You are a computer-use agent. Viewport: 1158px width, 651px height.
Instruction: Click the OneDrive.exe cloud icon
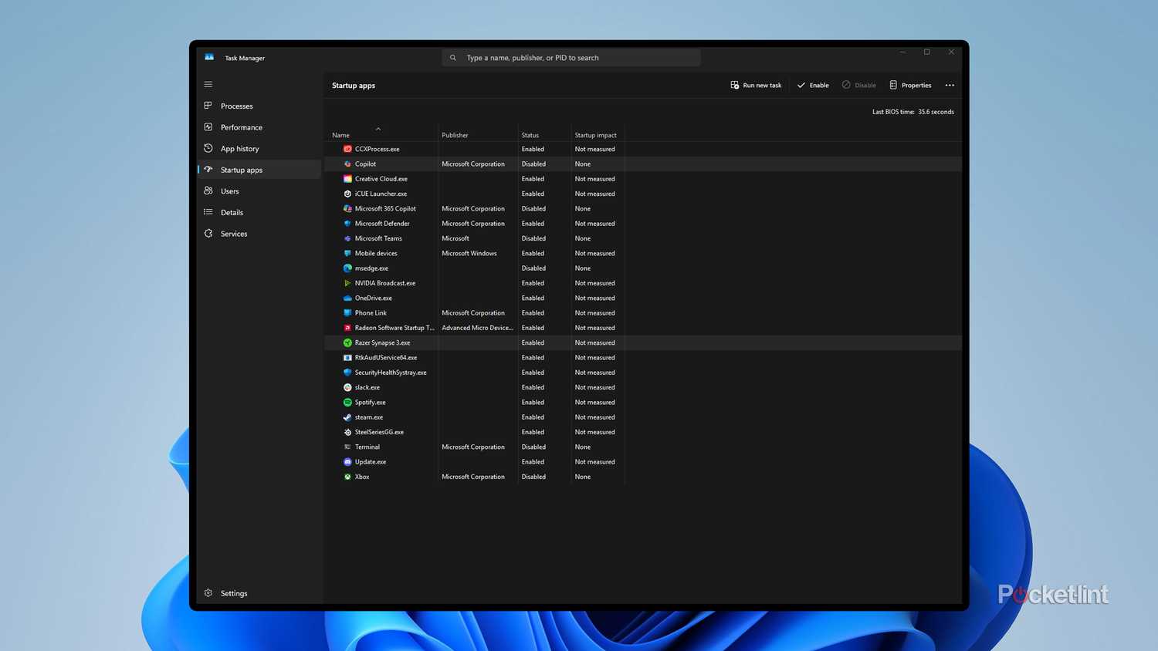coord(346,298)
